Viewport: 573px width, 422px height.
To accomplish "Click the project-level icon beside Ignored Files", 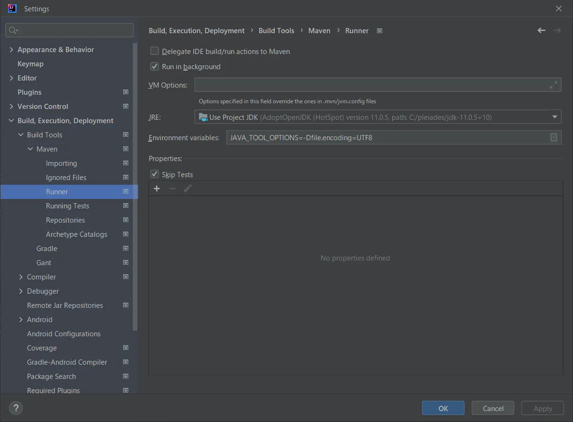I will click(125, 177).
